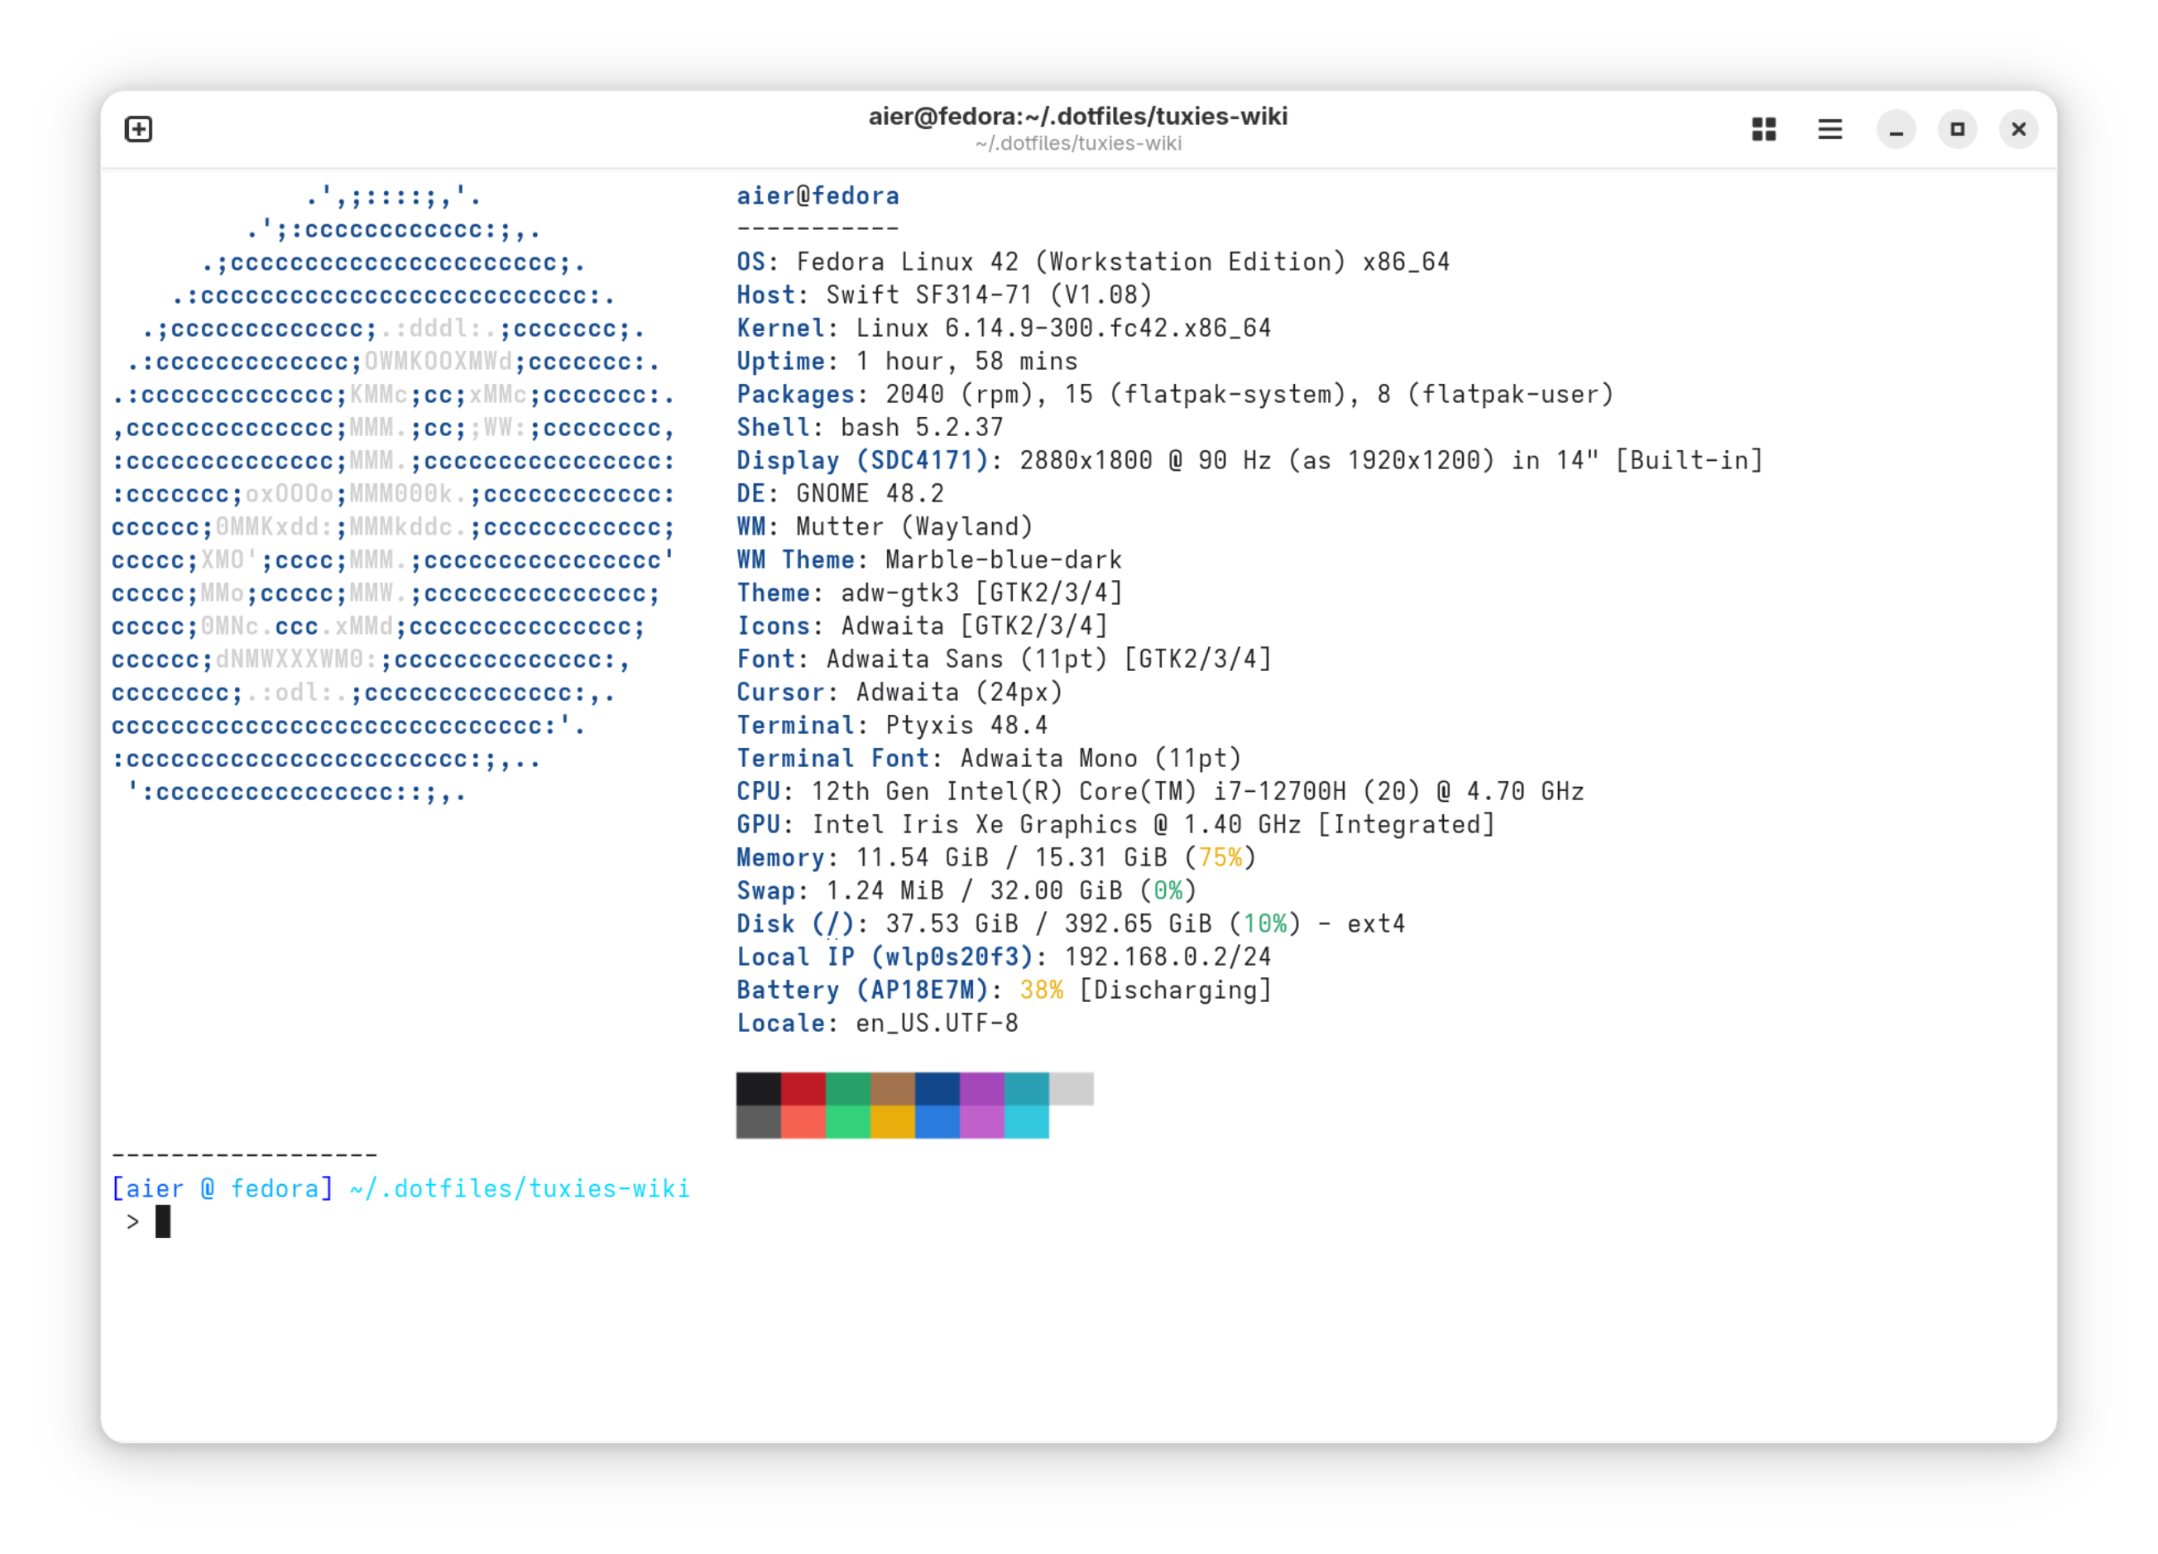The width and height of the screenshot is (2158, 1554).
Task: Click the Theme line adw-gtk3
Action: [929, 592]
